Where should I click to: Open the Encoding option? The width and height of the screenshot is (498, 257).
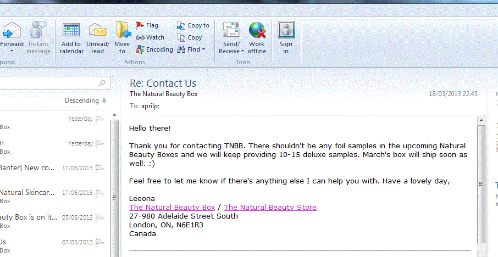[154, 49]
